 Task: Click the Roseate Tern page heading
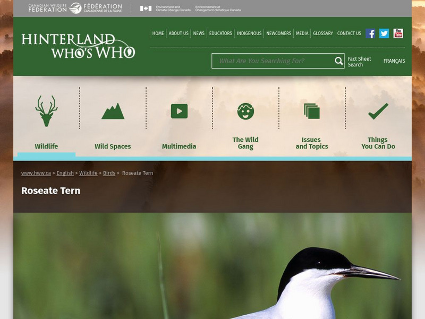[50, 191]
